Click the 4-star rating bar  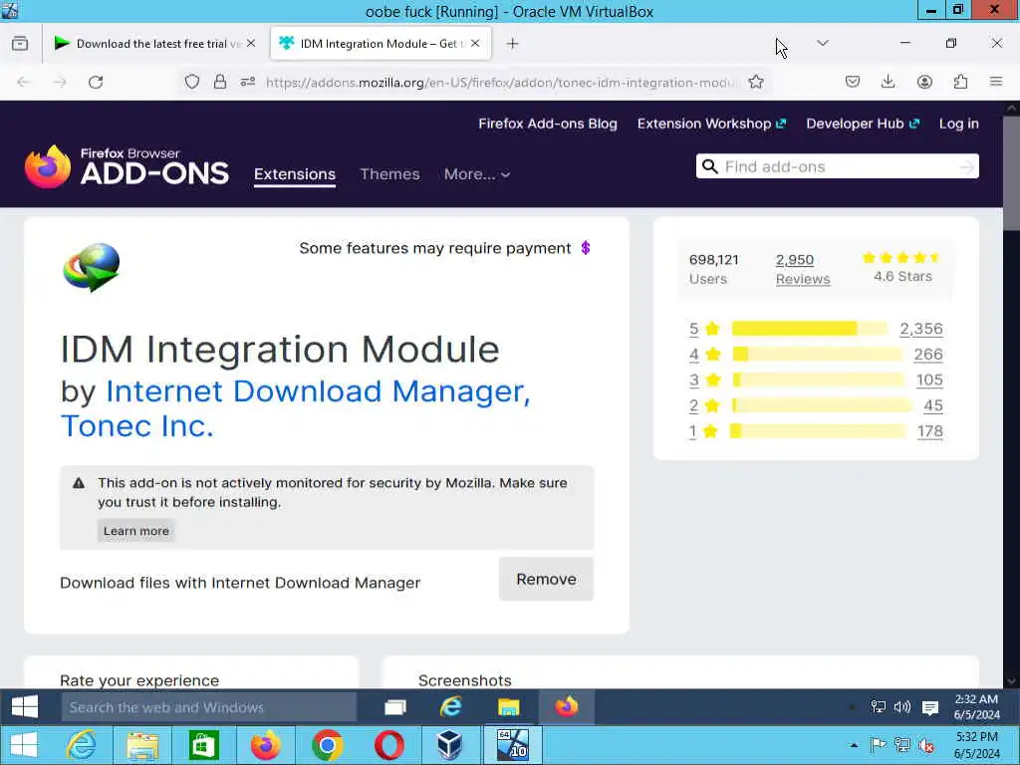(x=817, y=354)
